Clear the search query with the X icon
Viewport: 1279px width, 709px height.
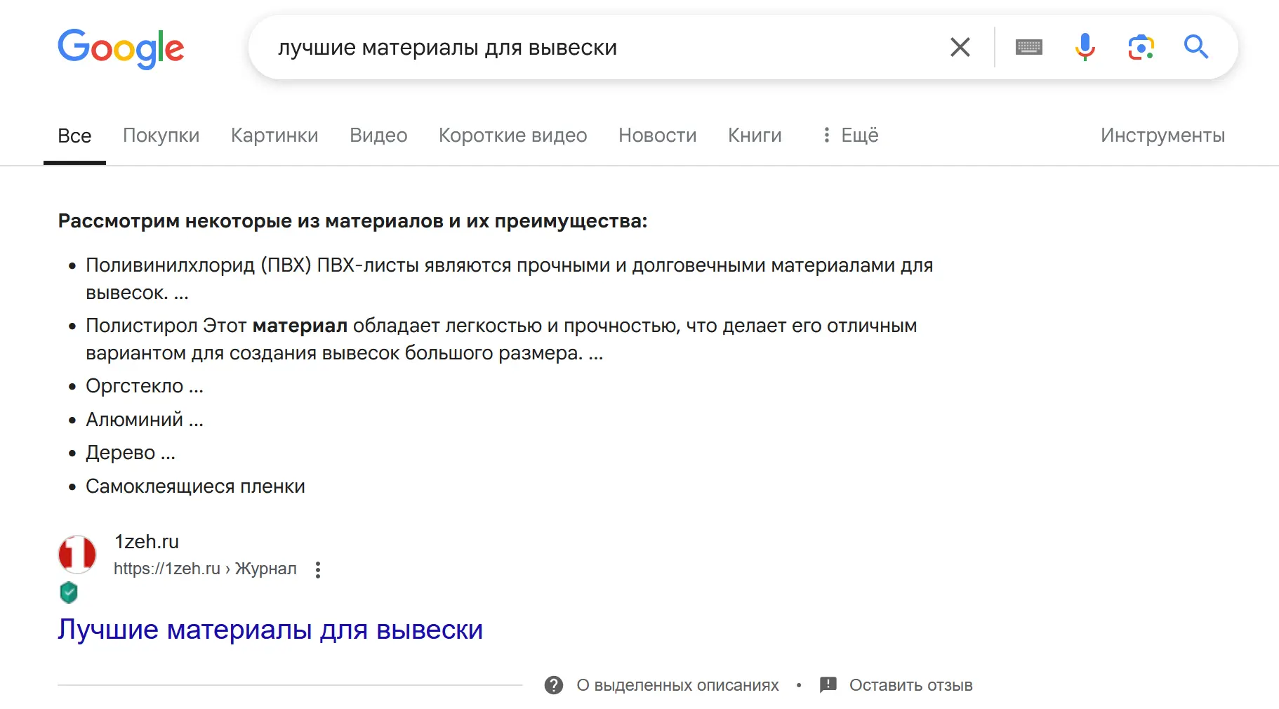pos(960,47)
